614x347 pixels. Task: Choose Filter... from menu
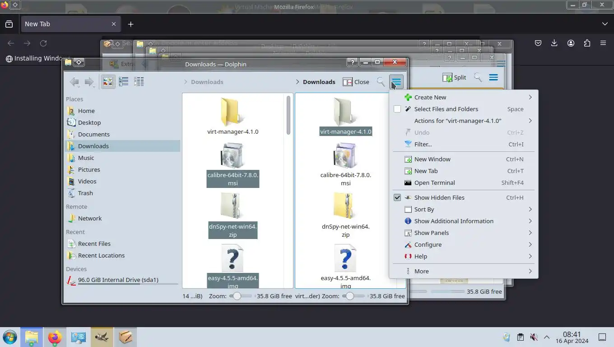[x=463, y=144]
